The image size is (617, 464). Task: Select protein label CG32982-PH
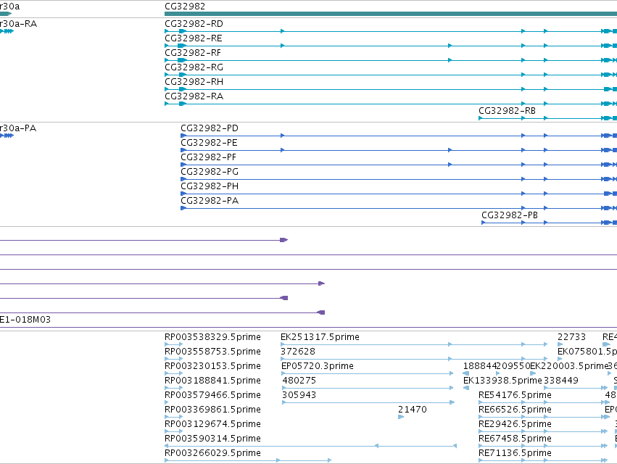(x=210, y=186)
